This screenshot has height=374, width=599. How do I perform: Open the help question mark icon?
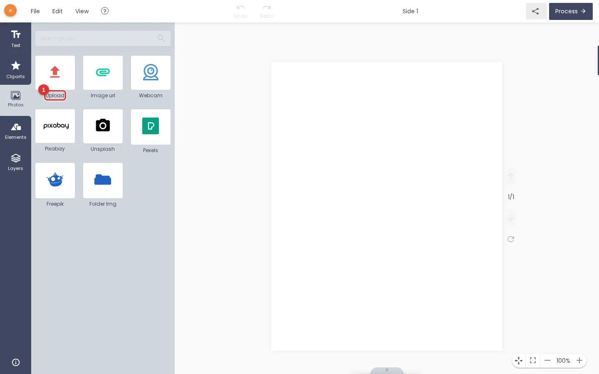[x=105, y=11]
